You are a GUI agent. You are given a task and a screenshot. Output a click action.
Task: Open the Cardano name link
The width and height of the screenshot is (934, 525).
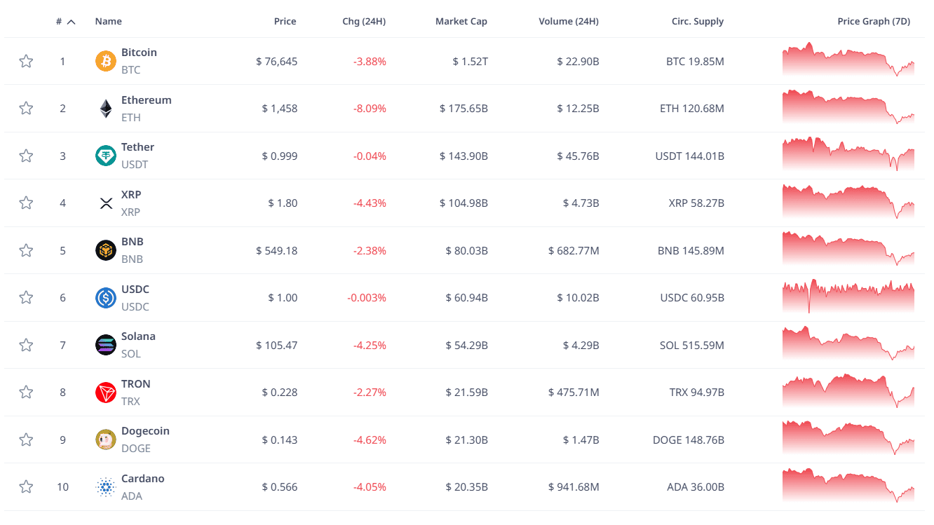143,479
